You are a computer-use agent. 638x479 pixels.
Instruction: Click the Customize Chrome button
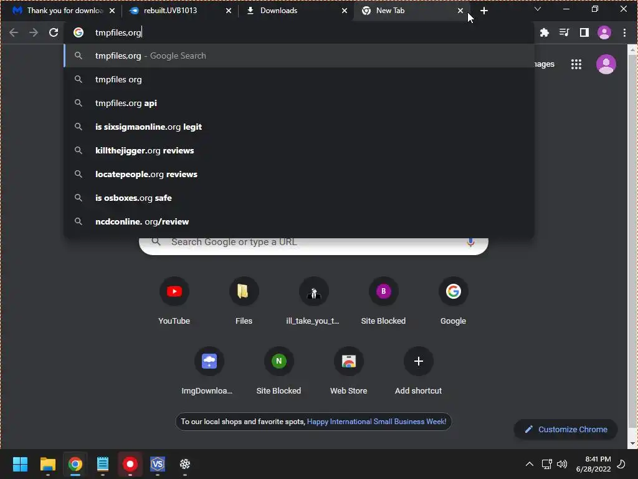(x=566, y=429)
